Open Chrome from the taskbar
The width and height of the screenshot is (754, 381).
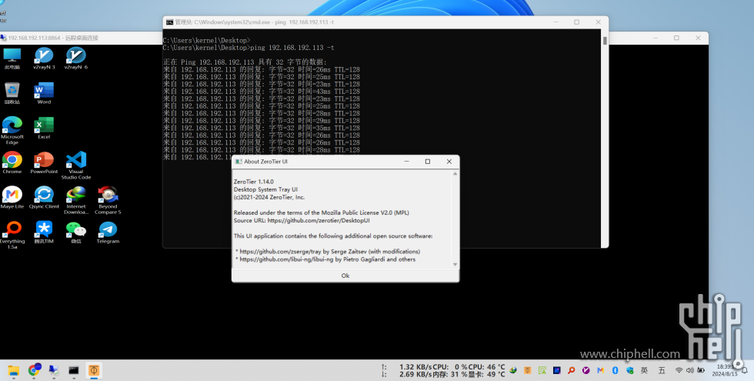click(x=34, y=370)
